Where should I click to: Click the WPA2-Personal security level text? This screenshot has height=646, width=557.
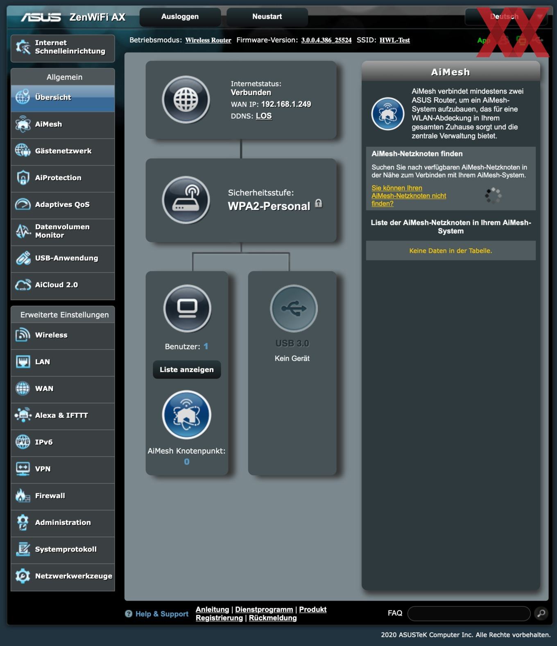coord(269,206)
